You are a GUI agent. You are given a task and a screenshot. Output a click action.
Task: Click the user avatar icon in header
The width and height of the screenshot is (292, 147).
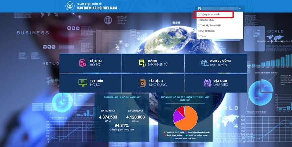coord(199,8)
